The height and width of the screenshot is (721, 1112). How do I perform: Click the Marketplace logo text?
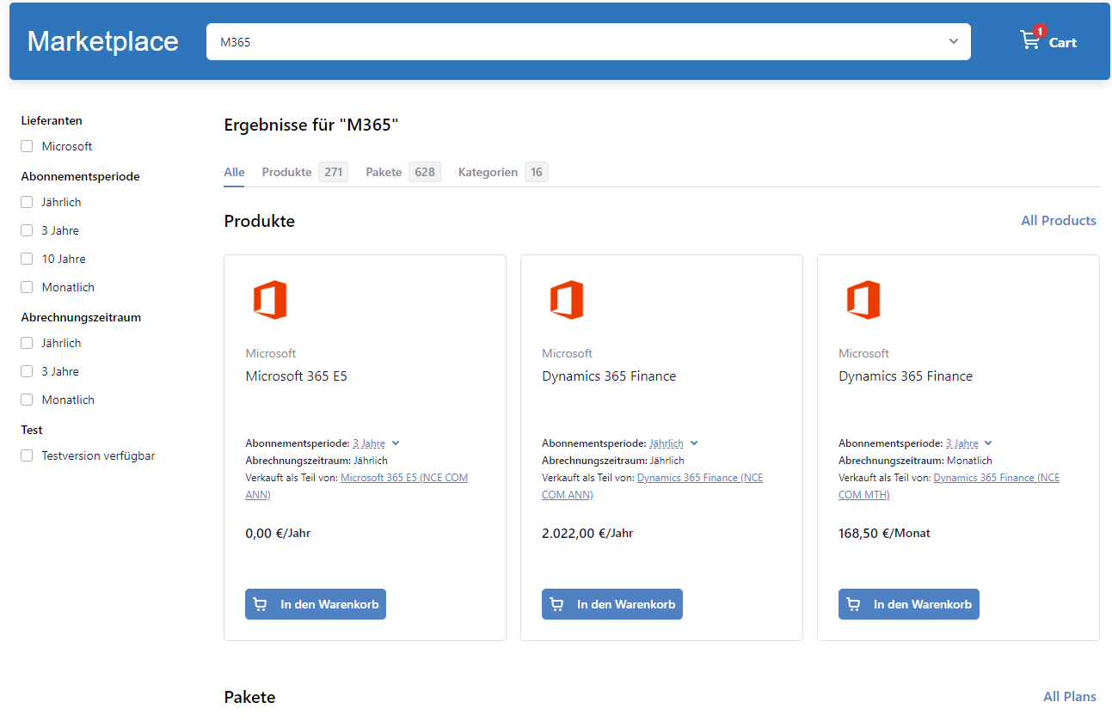[103, 41]
